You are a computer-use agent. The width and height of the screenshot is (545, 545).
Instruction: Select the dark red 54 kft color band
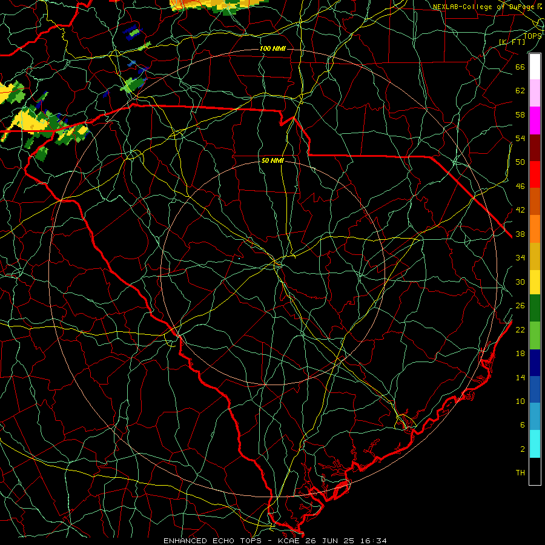coord(535,148)
